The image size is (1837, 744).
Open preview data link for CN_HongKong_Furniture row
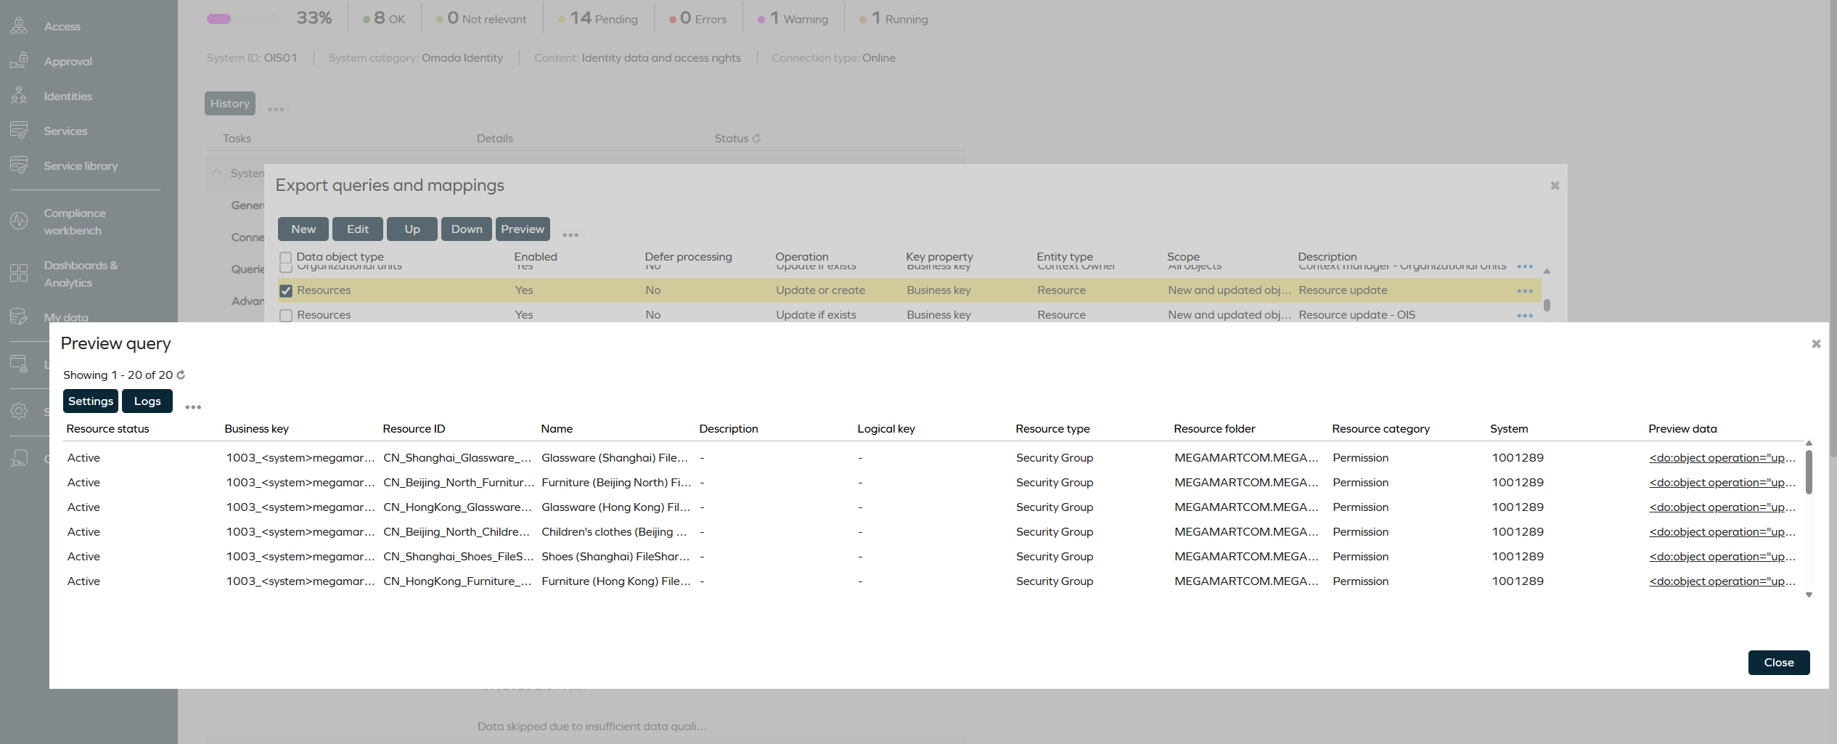(1722, 581)
